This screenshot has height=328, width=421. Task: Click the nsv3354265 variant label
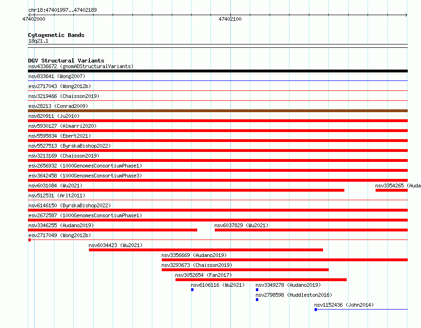398,186
